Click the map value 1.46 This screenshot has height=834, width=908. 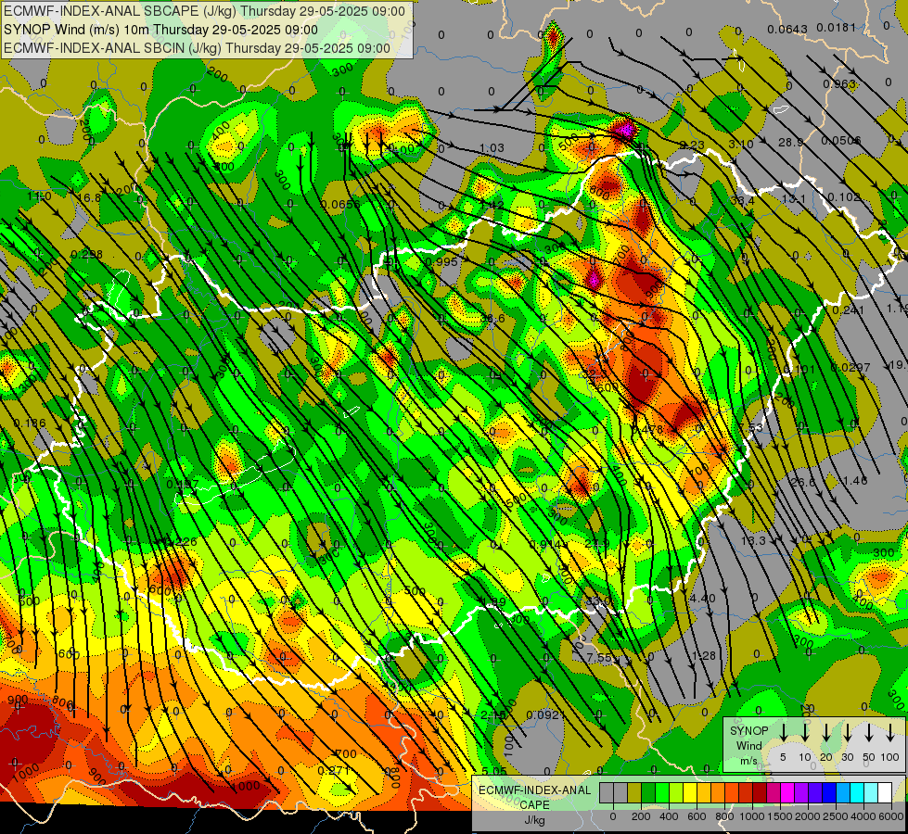click(855, 480)
